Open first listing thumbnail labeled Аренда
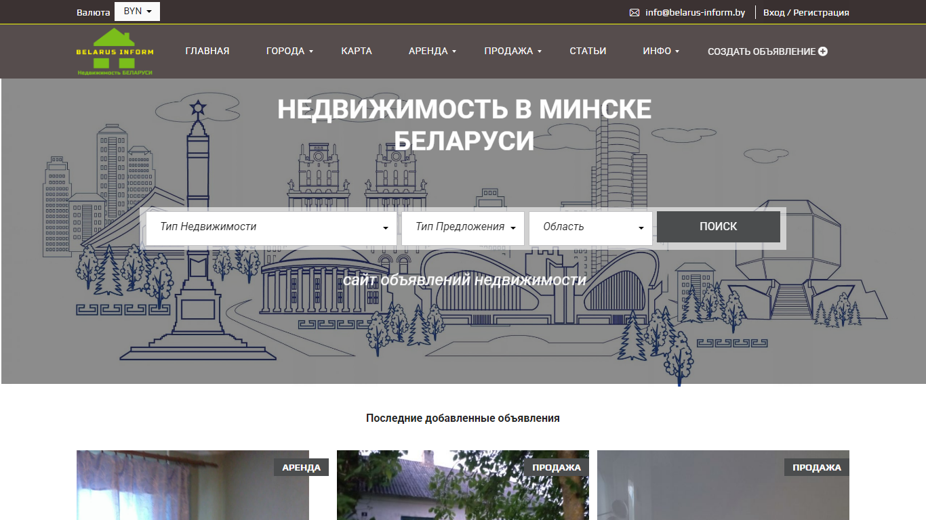This screenshot has width=926, height=520. (193, 485)
